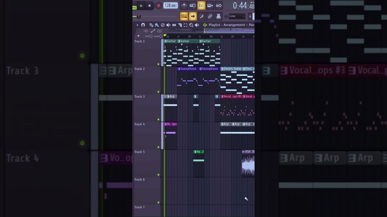Viewport: 387px width, 217px height.
Task: Click bar 33 on the timeline ruler
Action: pos(211,36)
